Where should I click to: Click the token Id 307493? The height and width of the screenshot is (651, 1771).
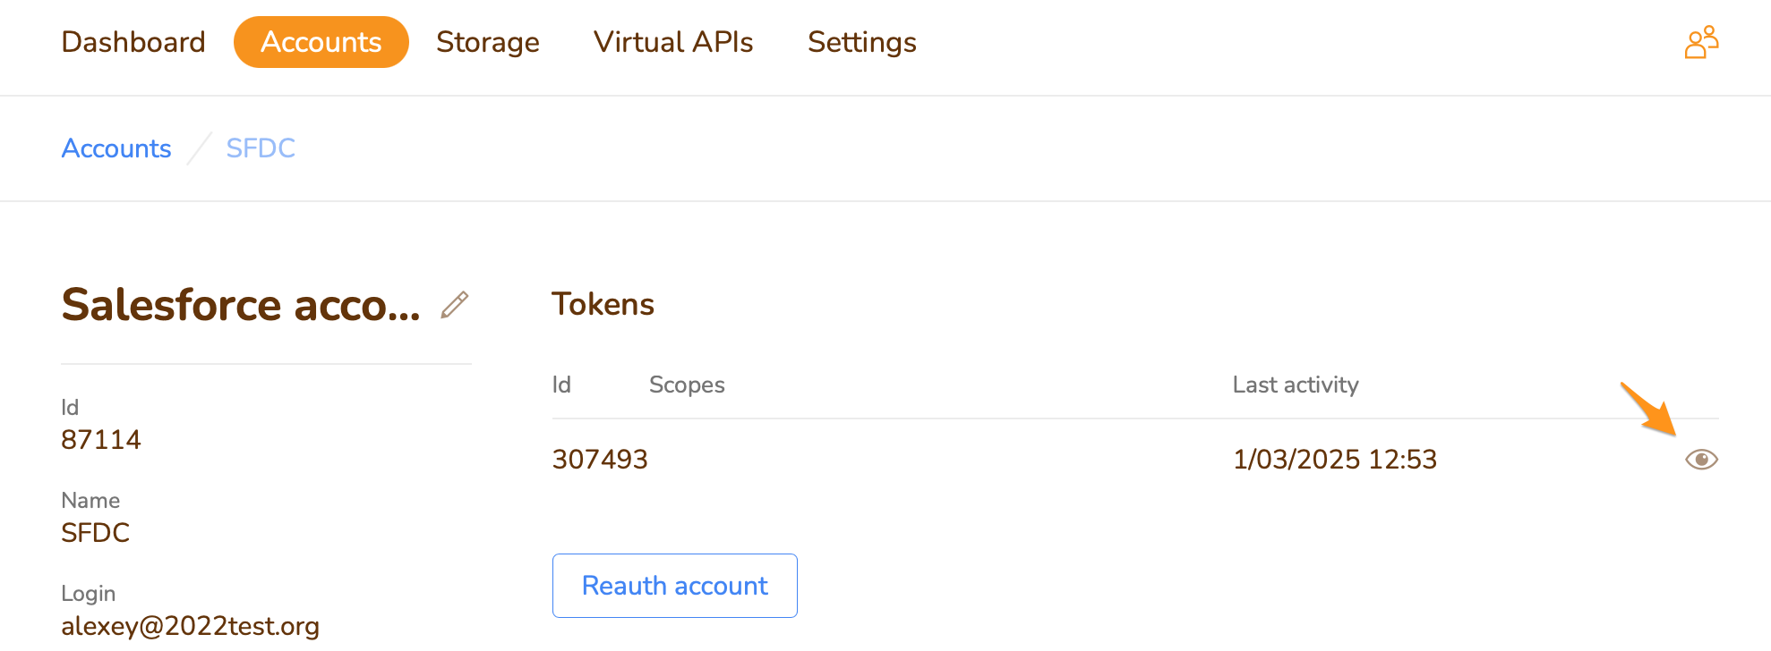(x=600, y=460)
